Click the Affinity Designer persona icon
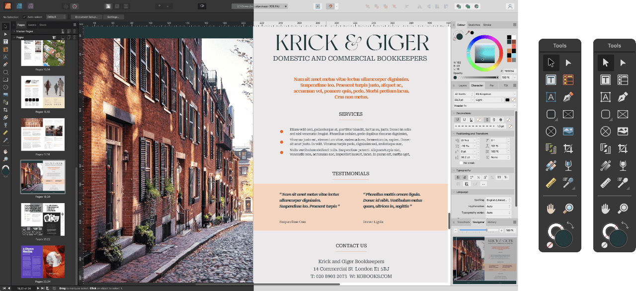The image size is (636, 291). pyautogui.click(x=19, y=6)
